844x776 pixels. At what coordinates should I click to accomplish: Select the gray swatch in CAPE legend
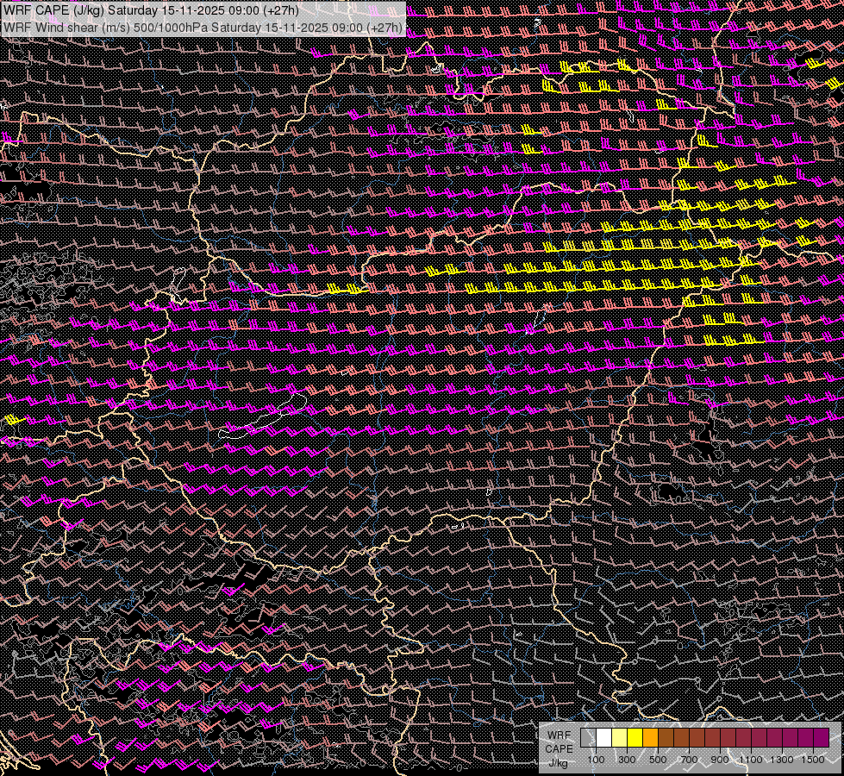tap(588, 738)
